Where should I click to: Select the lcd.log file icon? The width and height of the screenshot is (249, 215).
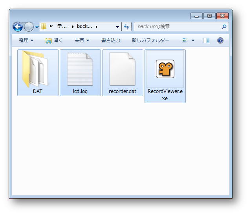coord(80,69)
